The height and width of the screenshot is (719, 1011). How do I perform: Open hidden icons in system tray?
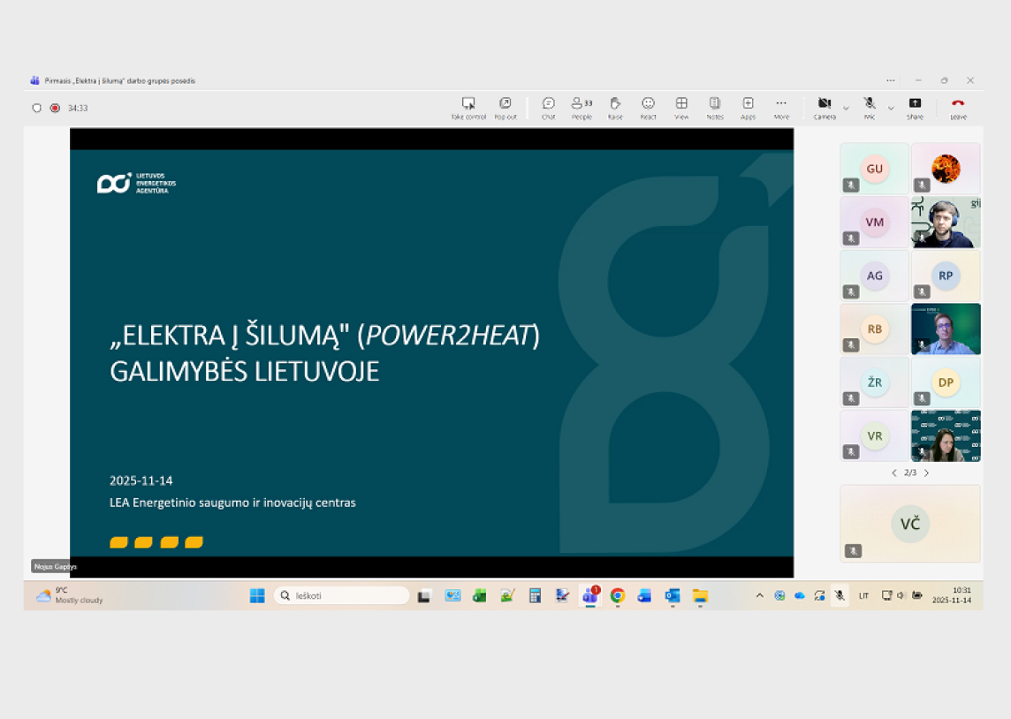coord(760,595)
